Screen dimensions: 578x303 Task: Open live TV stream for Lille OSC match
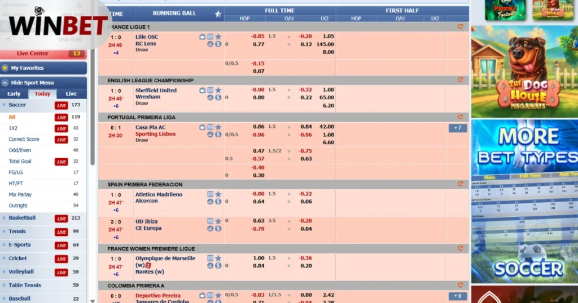tap(203, 37)
